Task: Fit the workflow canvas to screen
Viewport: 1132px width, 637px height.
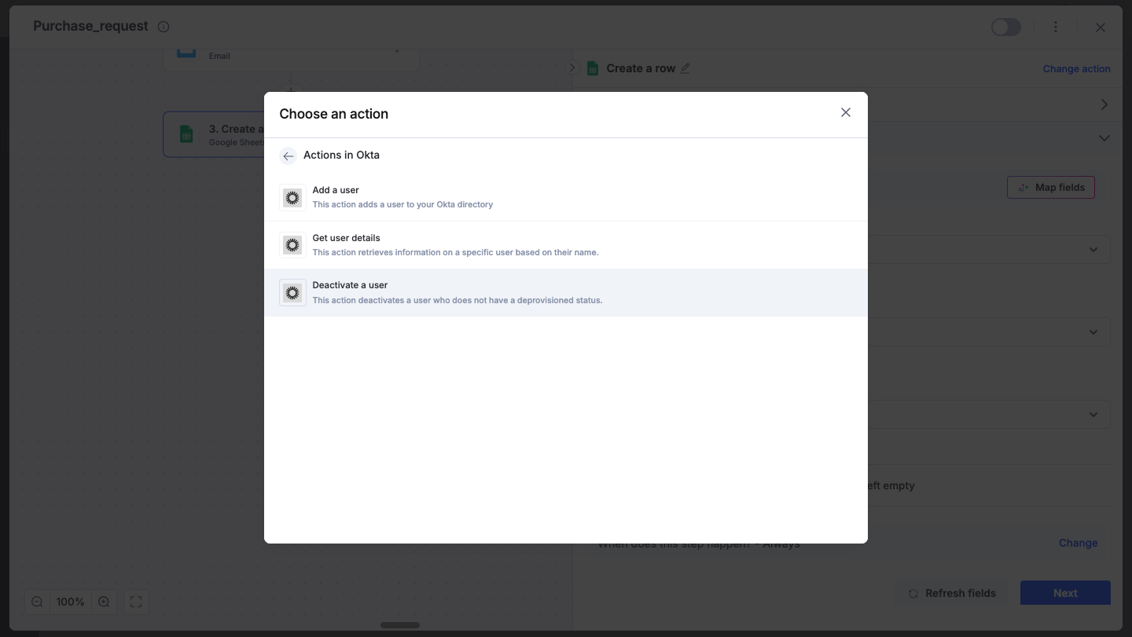Action: [x=136, y=602]
